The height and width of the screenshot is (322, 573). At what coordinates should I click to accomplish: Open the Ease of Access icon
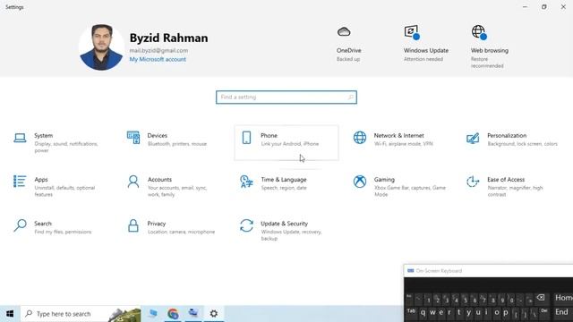click(x=473, y=182)
